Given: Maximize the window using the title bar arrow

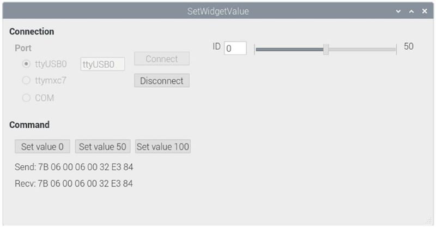Looking at the screenshot, I should (x=411, y=11).
